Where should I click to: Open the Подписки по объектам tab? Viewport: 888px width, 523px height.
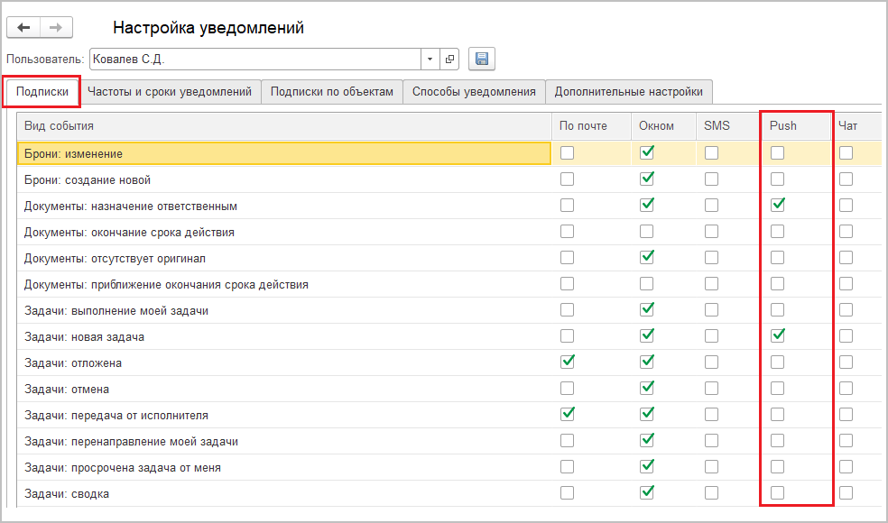point(332,91)
